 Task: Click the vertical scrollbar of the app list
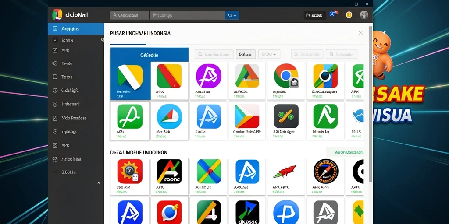click(x=370, y=104)
